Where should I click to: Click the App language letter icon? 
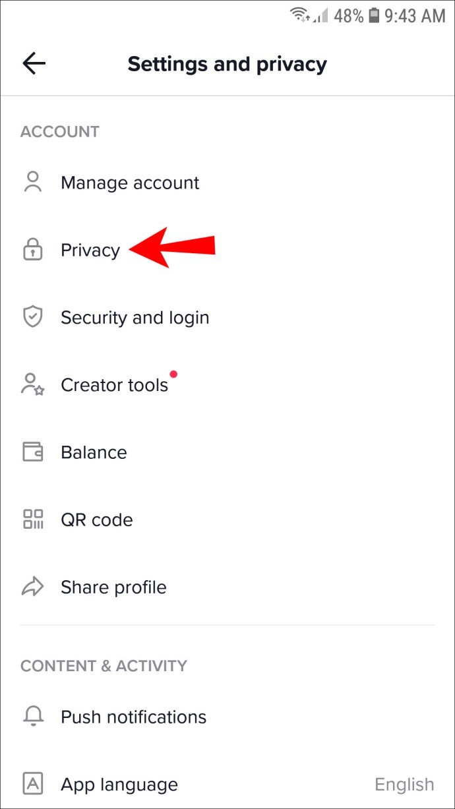32,784
